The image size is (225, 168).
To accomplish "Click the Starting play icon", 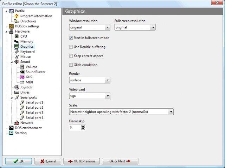I will click(11, 133).
